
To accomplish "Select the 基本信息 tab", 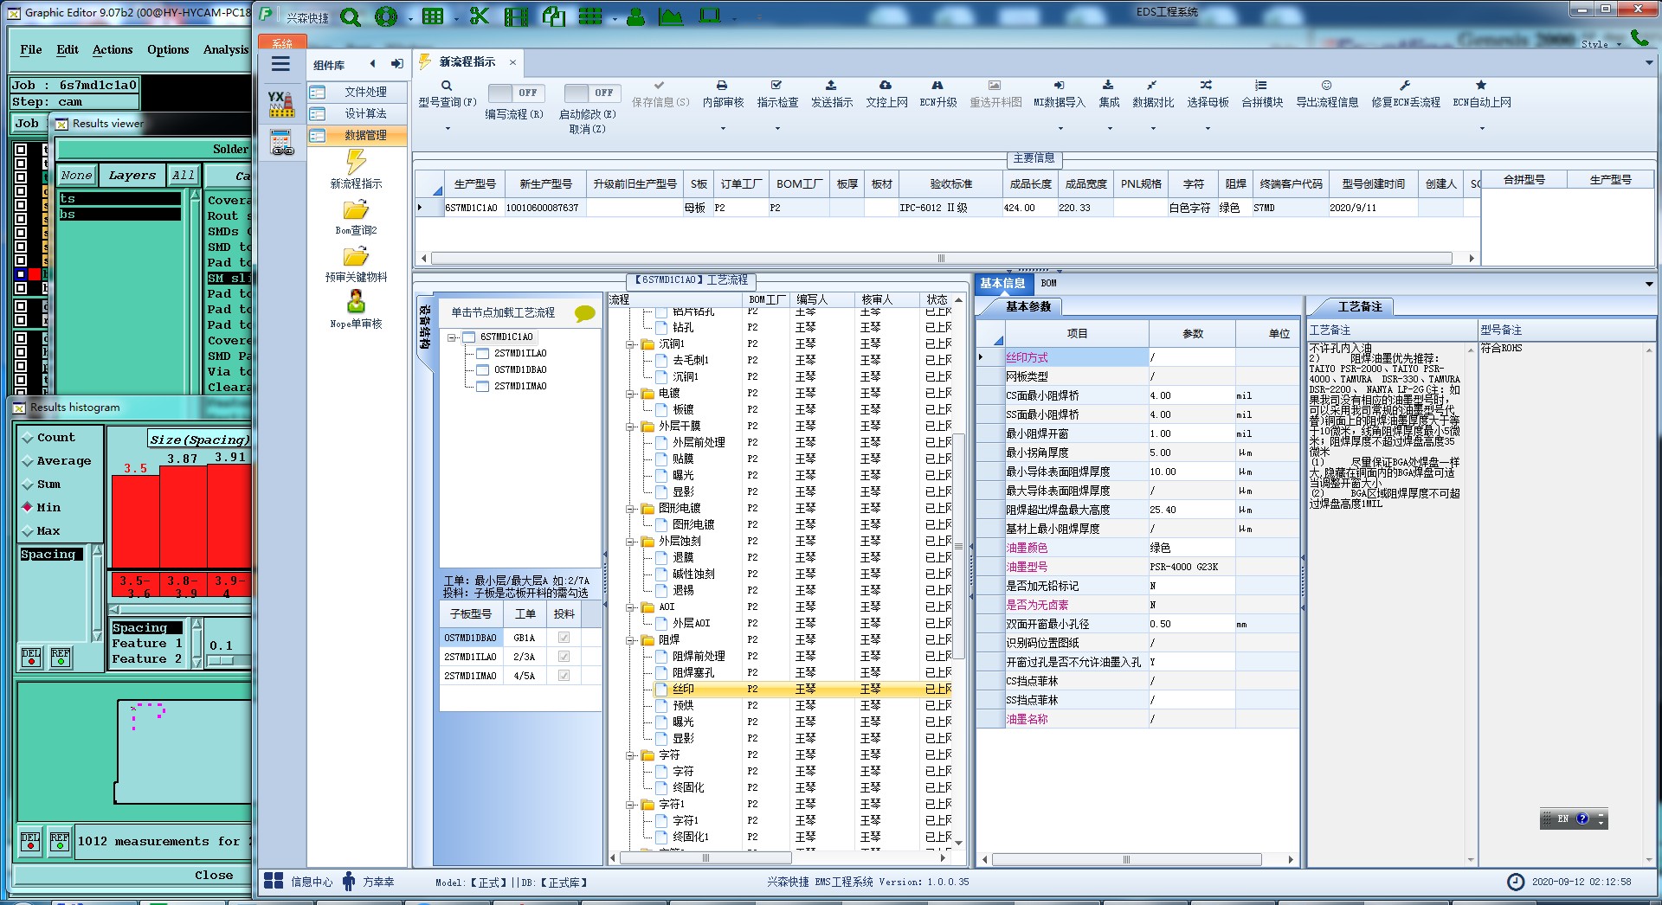I will pos(1002,283).
